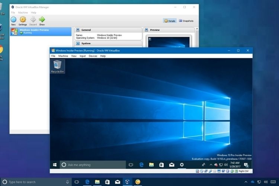
Task: Open File menu in VM window
Action: pyautogui.click(x=53, y=56)
